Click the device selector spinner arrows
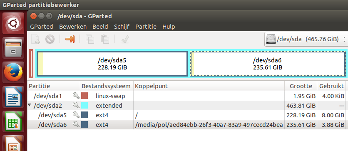348x151 pixels. pyautogui.click(x=344, y=39)
